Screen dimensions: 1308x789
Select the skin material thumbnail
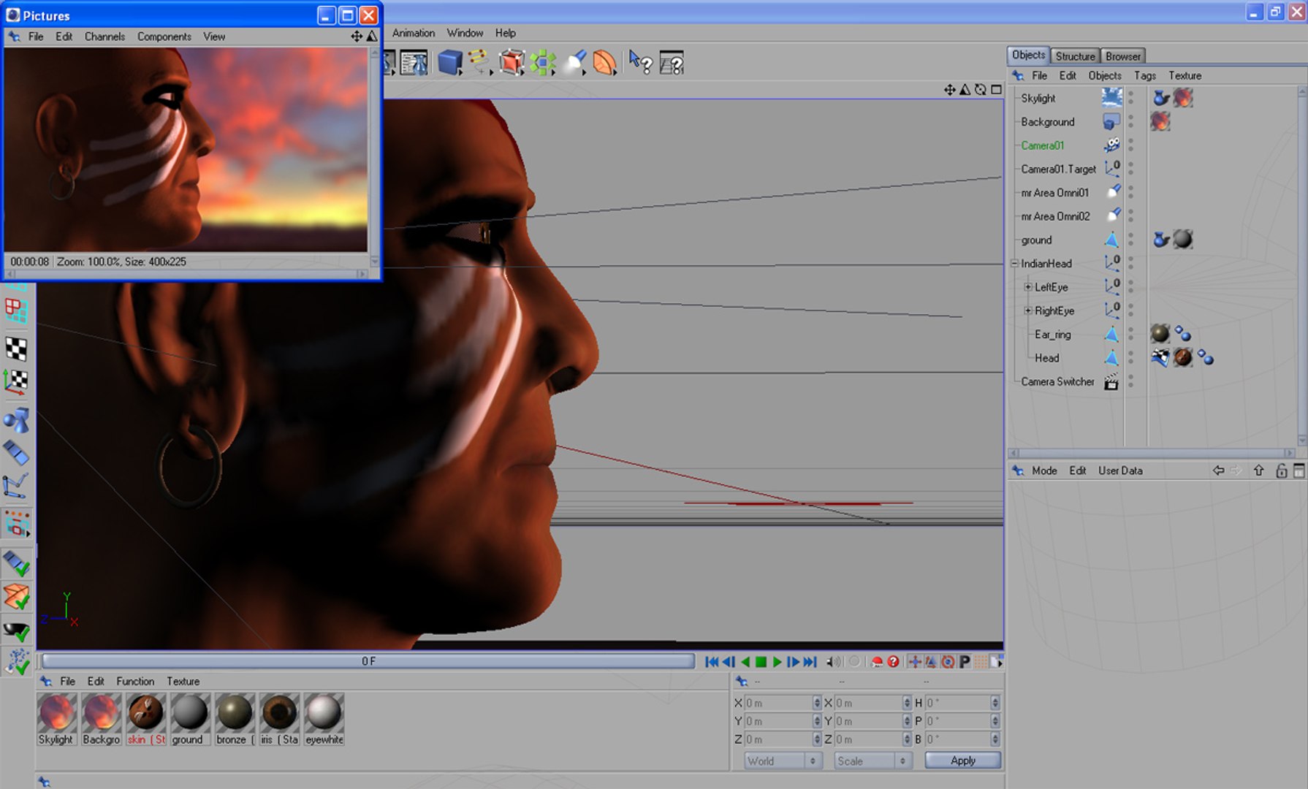click(x=145, y=712)
